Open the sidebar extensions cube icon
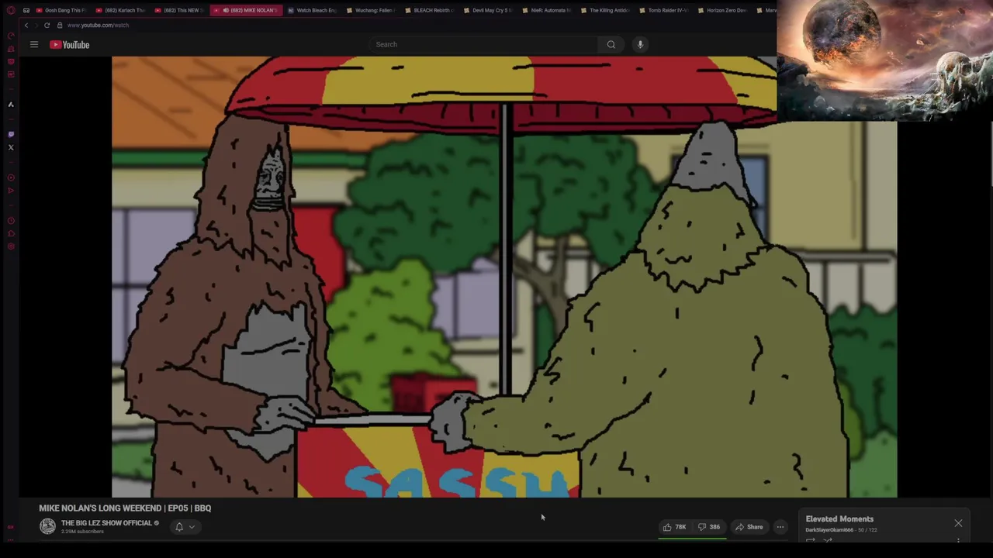This screenshot has height=558, width=993. pyautogui.click(x=11, y=234)
